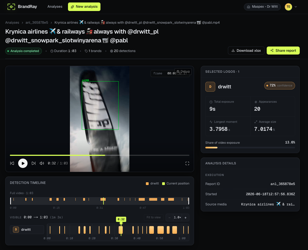Click the Report ID anl_365878e5 value
The image size is (308, 250).
(x=283, y=184)
